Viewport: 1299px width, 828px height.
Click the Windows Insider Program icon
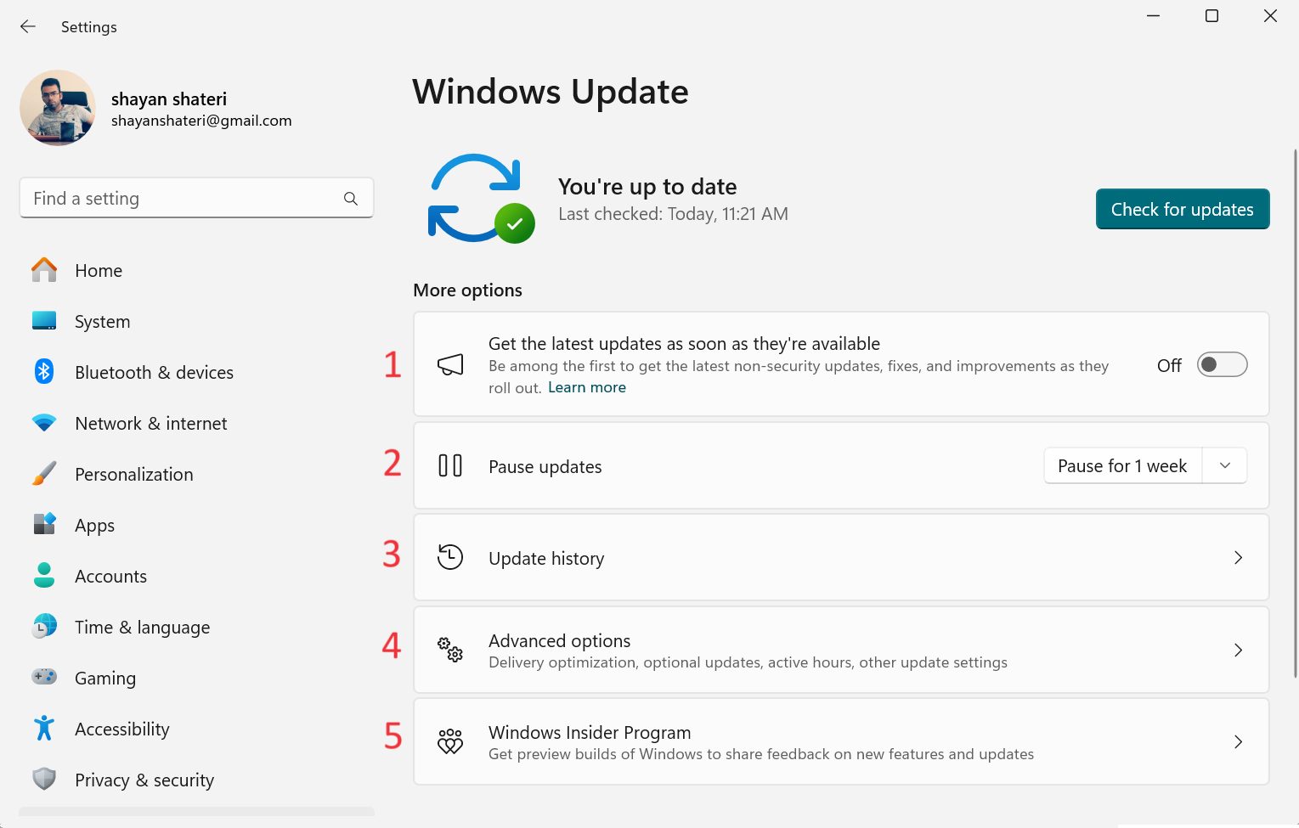[450, 741]
